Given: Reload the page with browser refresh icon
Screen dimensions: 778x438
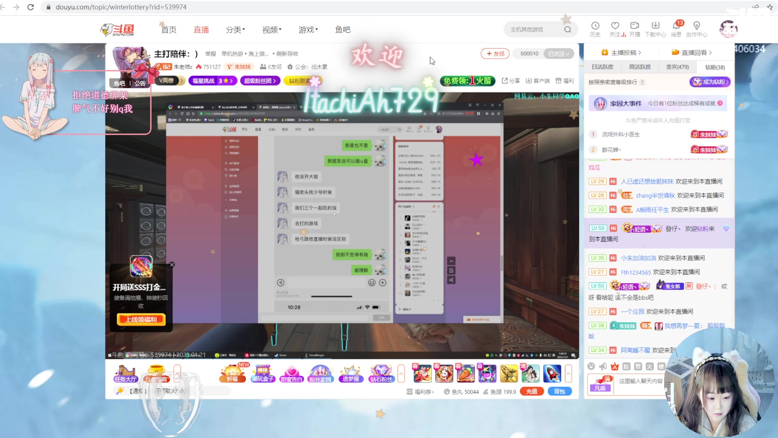Looking at the screenshot, I should (30, 7).
